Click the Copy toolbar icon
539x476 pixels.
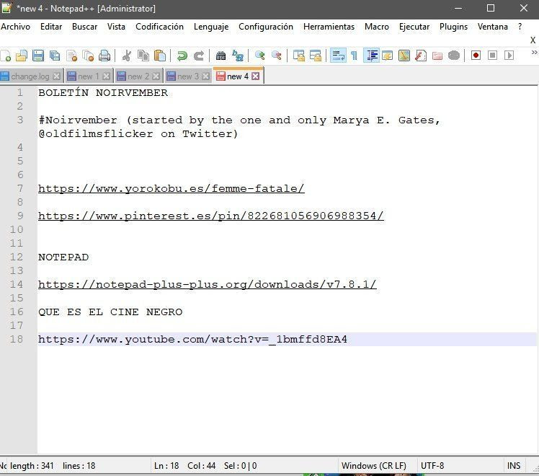click(143, 56)
